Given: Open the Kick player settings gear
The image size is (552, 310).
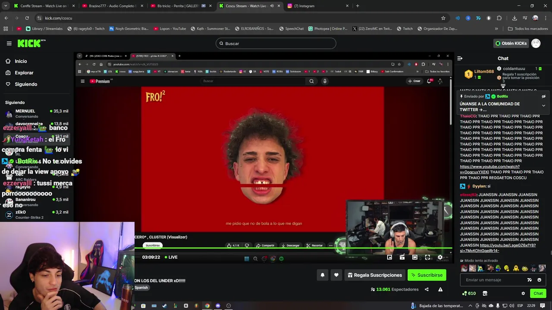Looking at the screenshot, I should pos(440,257).
